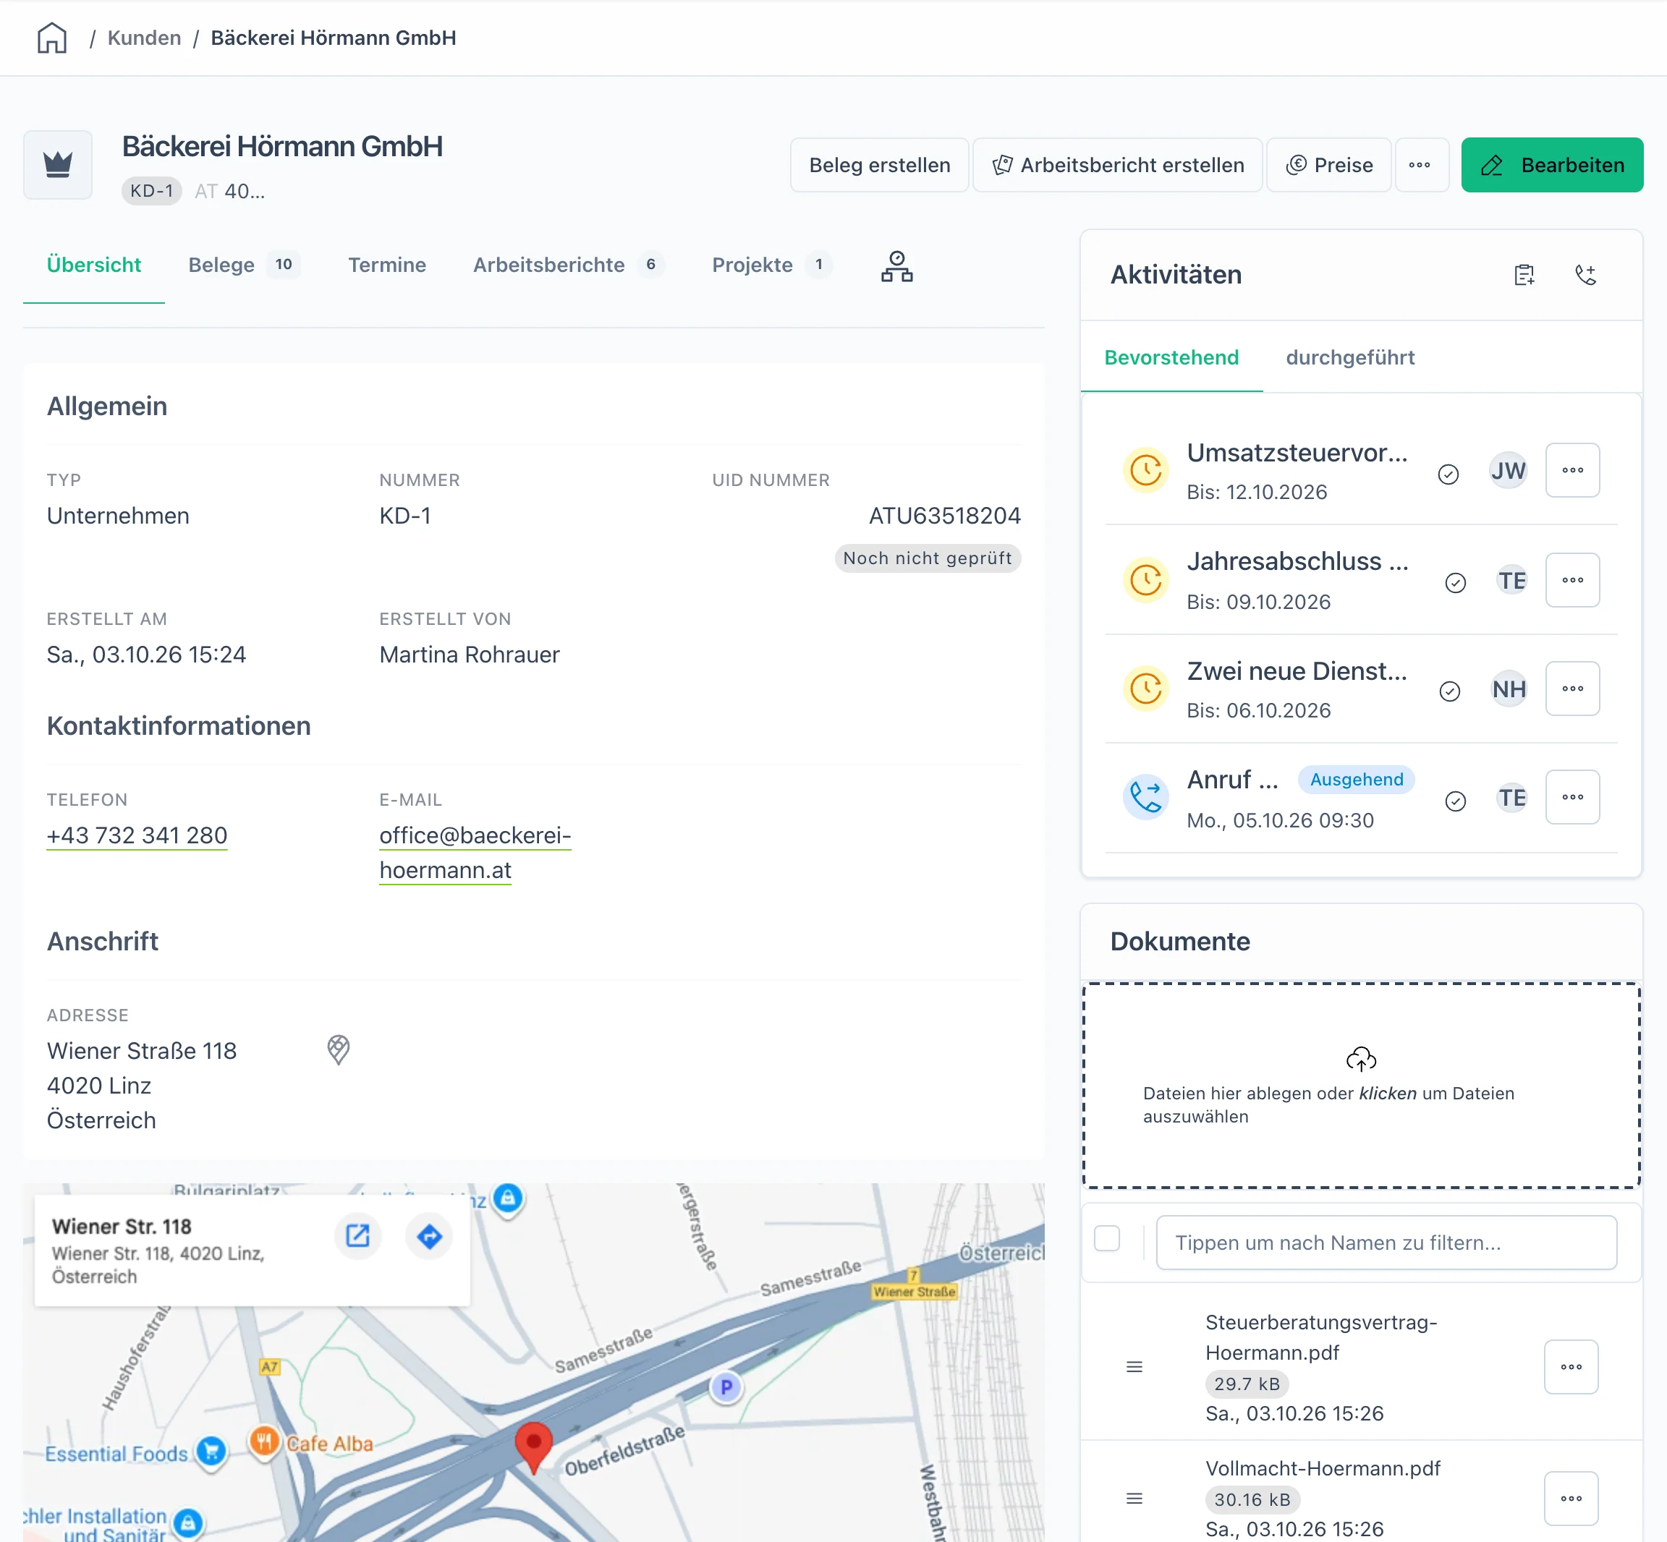
Task: Click the office@baeckerei-hoermann.at email link
Action: coord(475,853)
